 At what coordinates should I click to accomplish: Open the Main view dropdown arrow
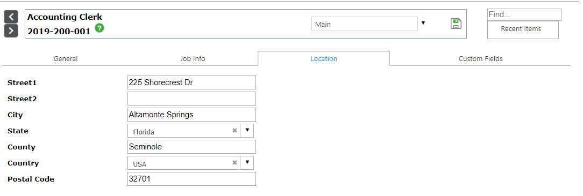click(x=423, y=24)
